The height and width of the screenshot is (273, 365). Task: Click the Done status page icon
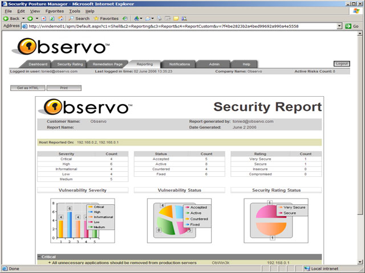[x=5, y=269]
